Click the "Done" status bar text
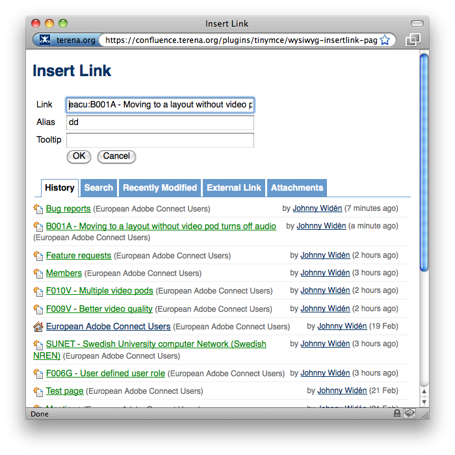The image size is (455, 455). (x=40, y=414)
